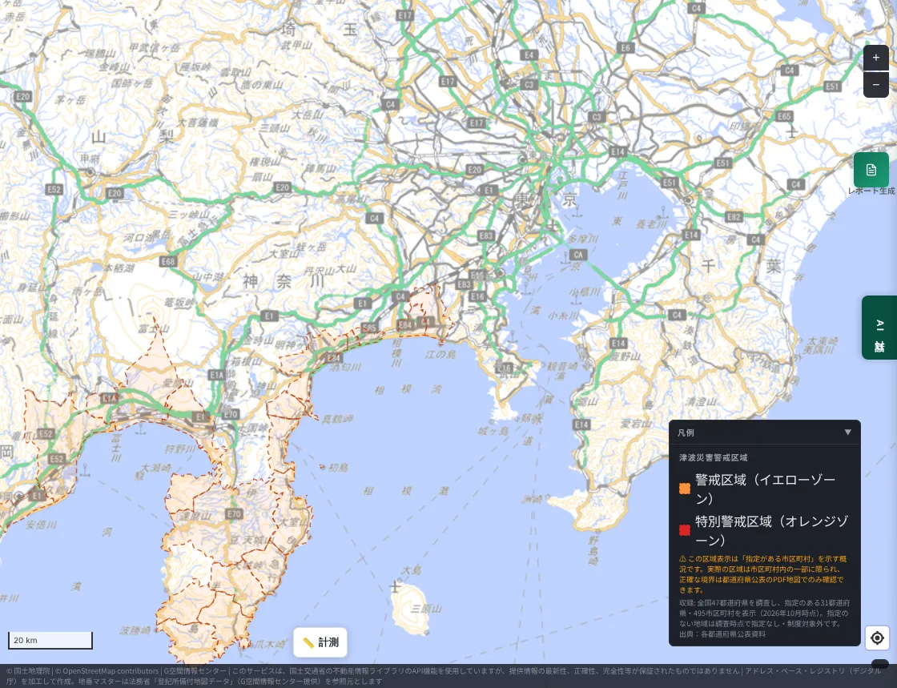
Task: Open the G空間情報センター attribution link
Action: pyautogui.click(x=195, y=671)
